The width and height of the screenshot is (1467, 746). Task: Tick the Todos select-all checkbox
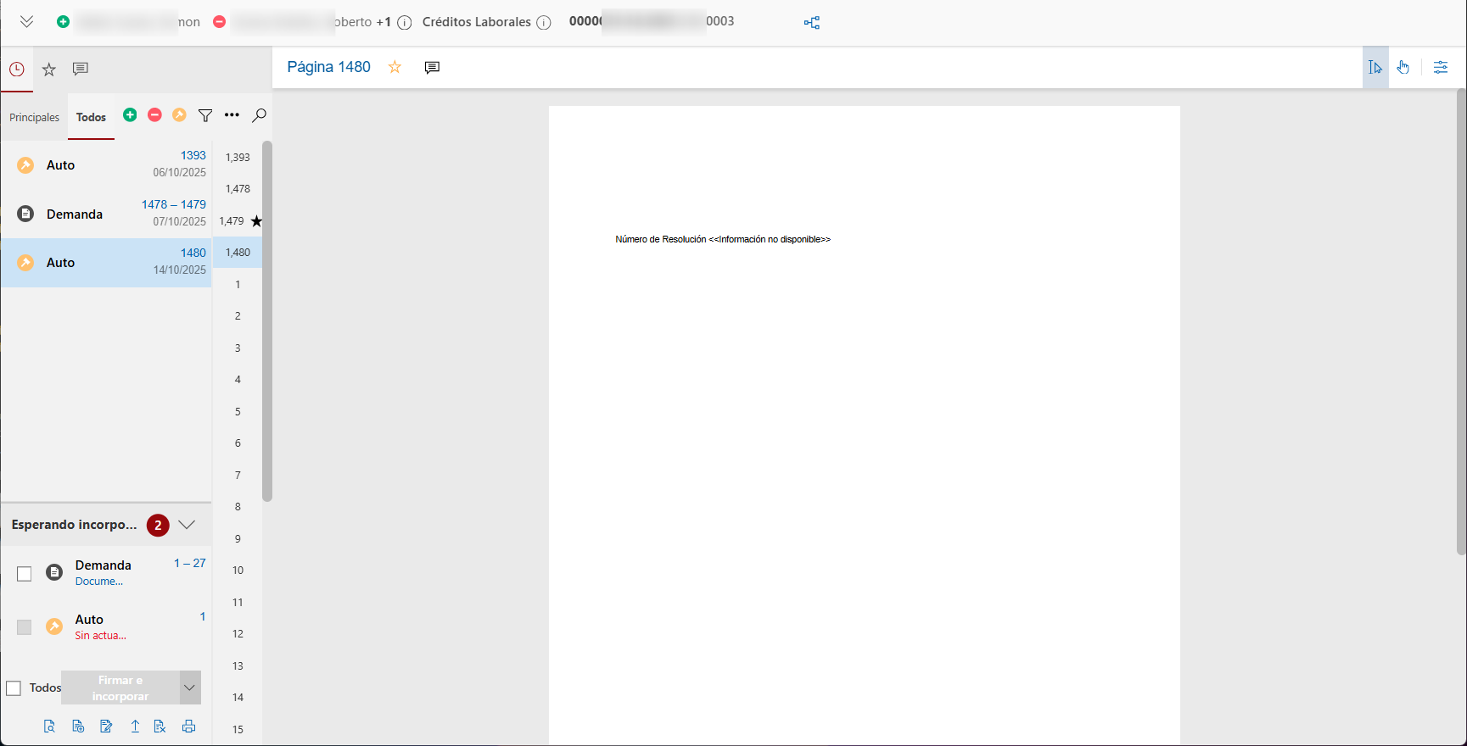tap(14, 688)
